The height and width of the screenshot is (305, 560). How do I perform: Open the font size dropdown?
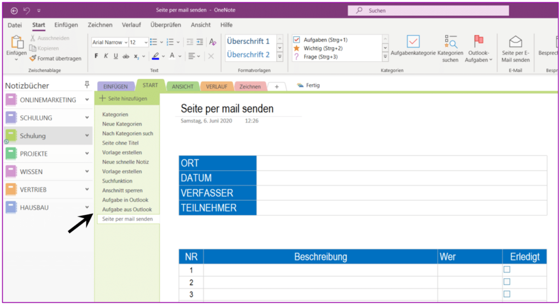click(x=145, y=43)
